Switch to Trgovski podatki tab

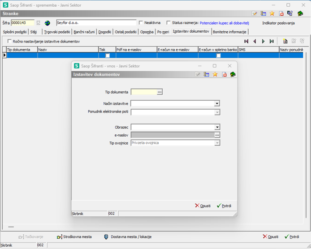coord(57,32)
